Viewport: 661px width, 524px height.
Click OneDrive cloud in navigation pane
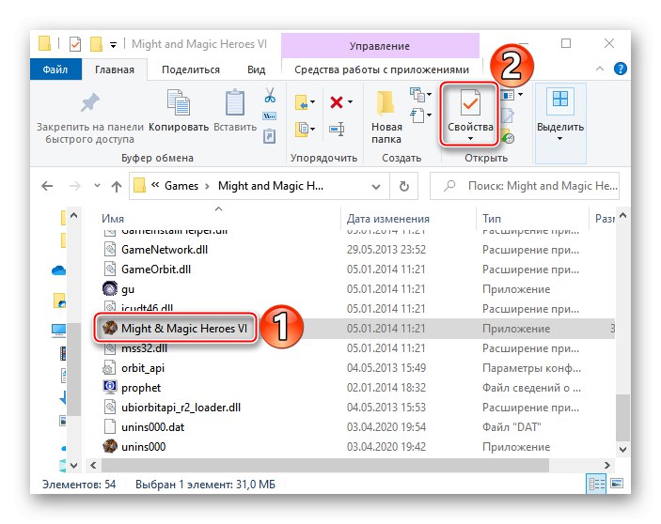(x=58, y=270)
